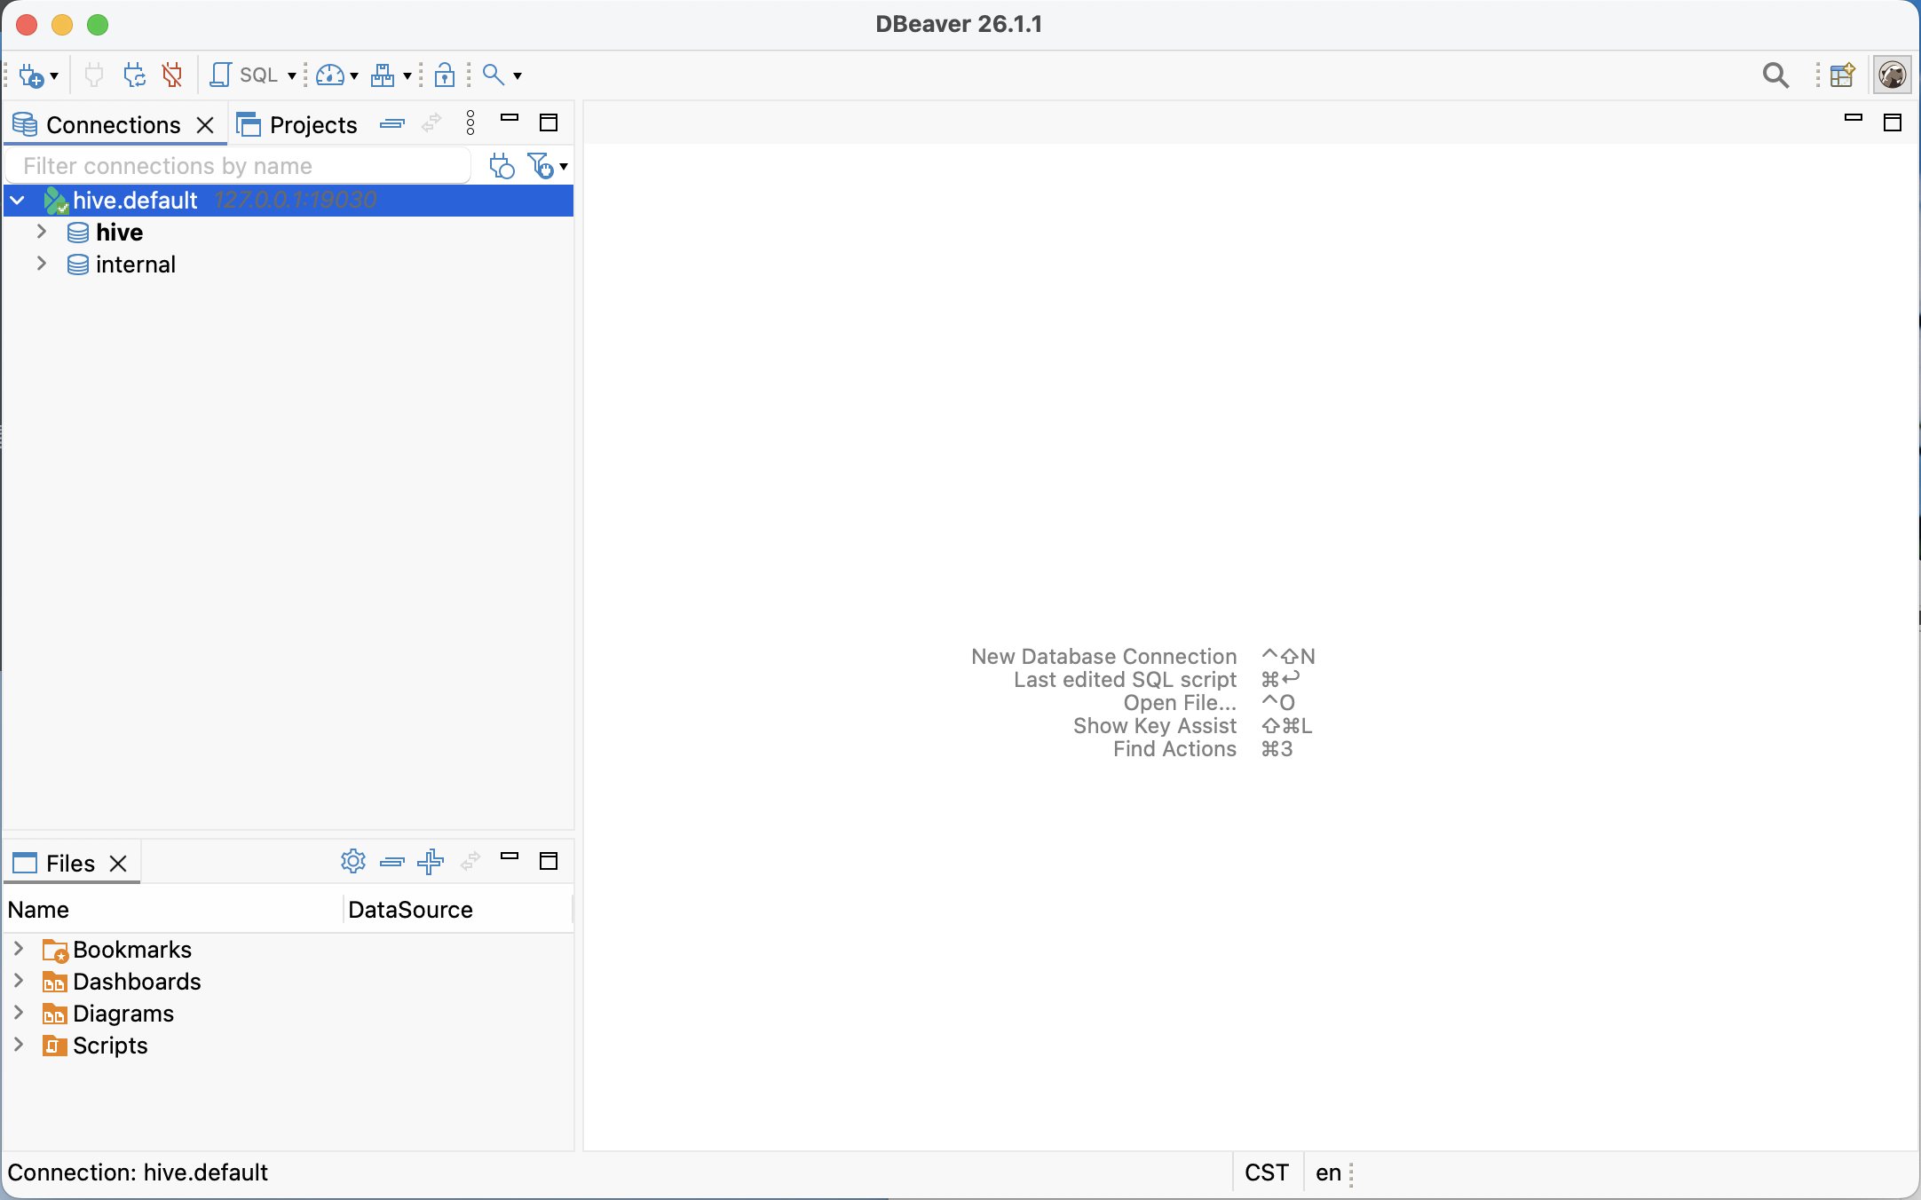Select the Scripts folder
The image size is (1921, 1200).
(x=95, y=1046)
